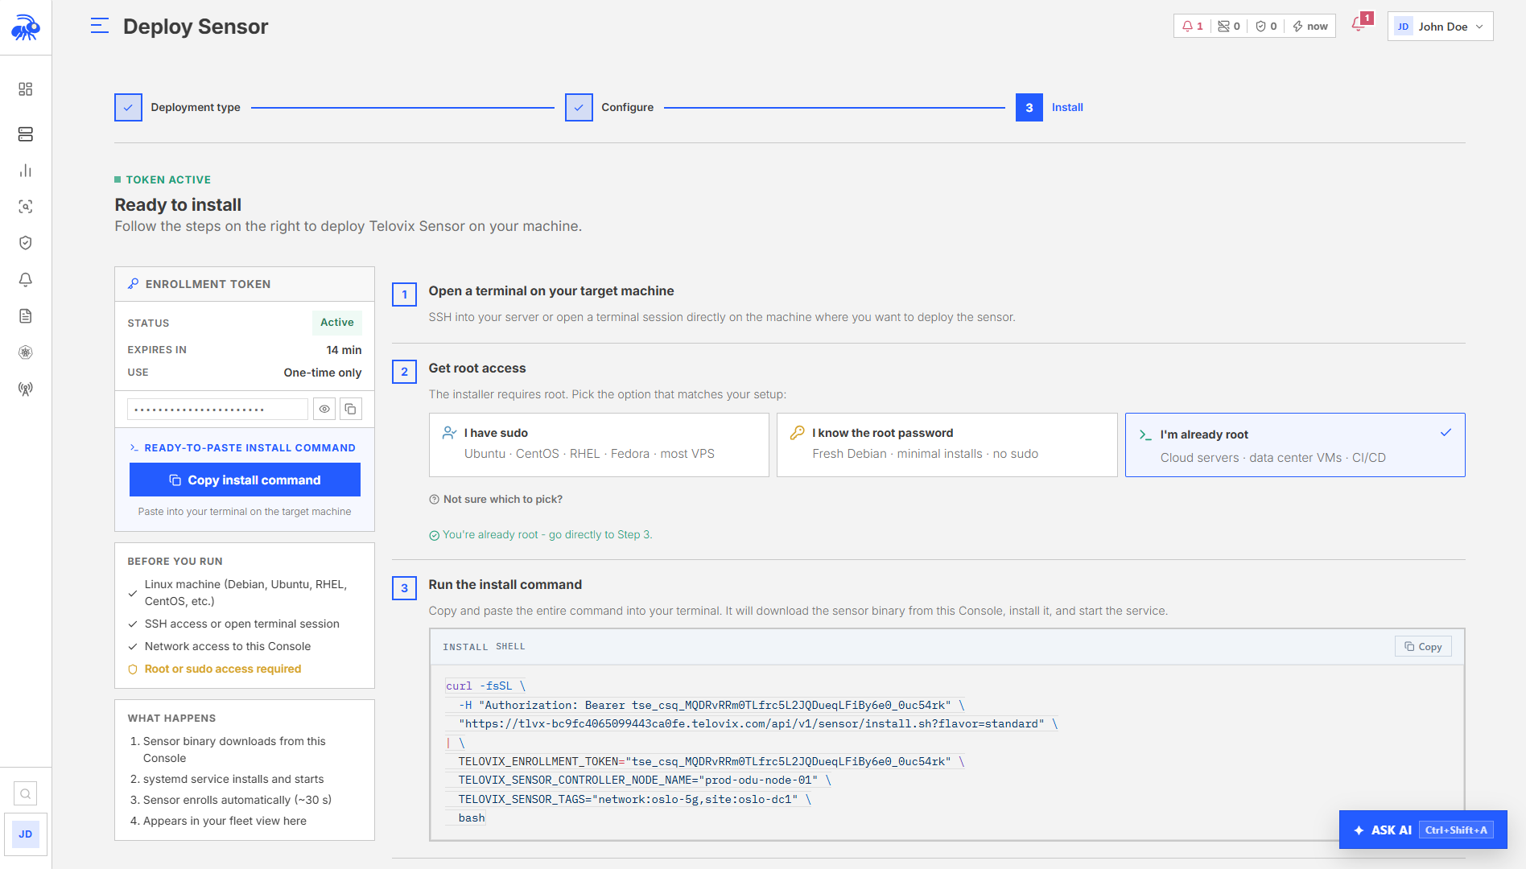
Task: Click the 'One-time only' use value
Action: click(323, 373)
